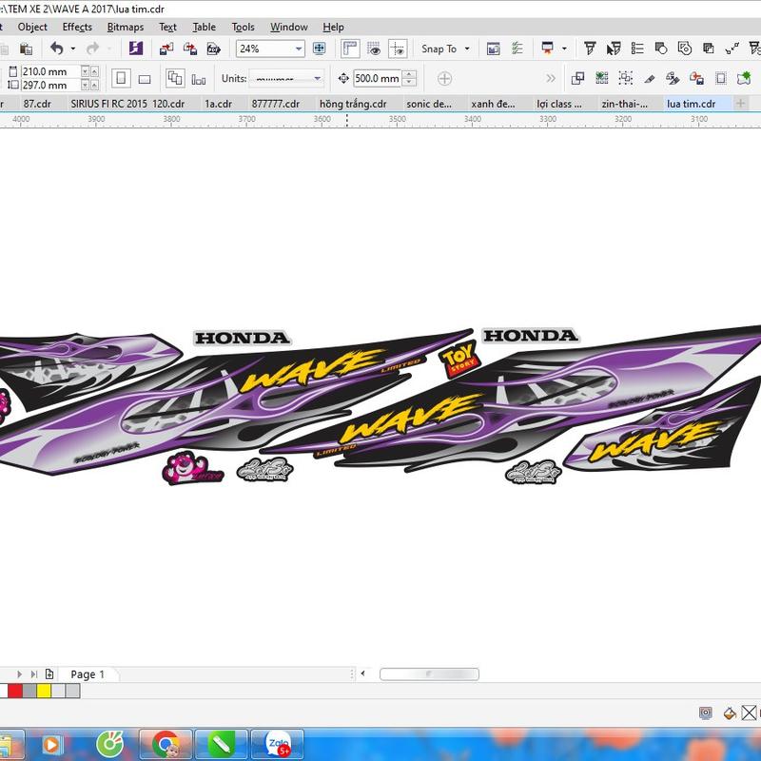Toggle Show Grid visibility button
Image resolution: width=761 pixels, height=761 pixels.
click(x=374, y=49)
